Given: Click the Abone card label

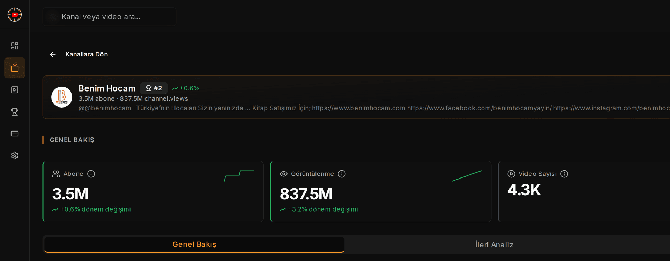Looking at the screenshot, I should click(73, 174).
